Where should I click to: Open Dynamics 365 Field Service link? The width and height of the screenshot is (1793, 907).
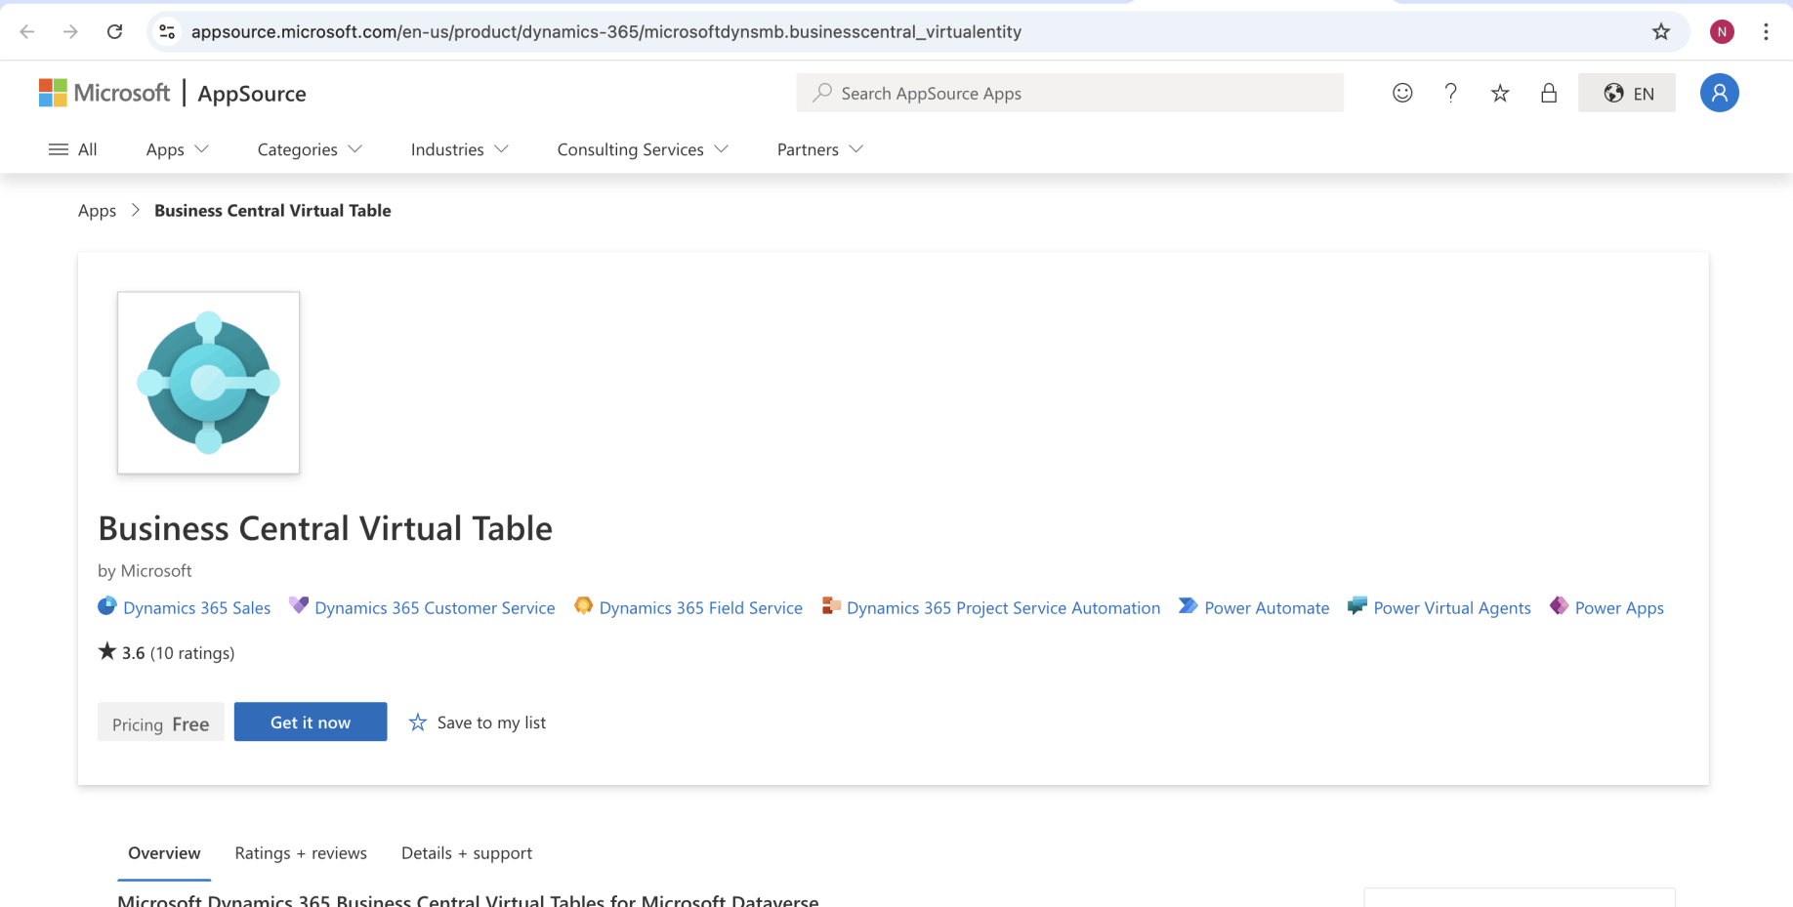(x=700, y=608)
